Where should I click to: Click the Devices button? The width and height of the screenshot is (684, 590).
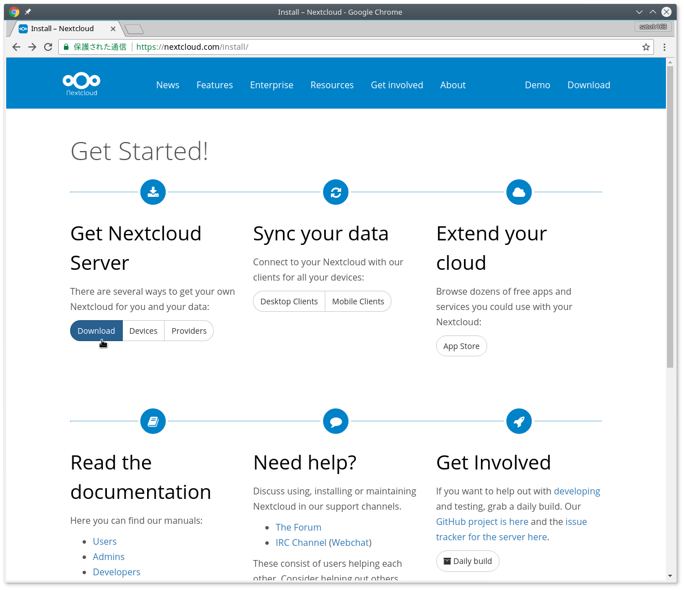coord(143,331)
